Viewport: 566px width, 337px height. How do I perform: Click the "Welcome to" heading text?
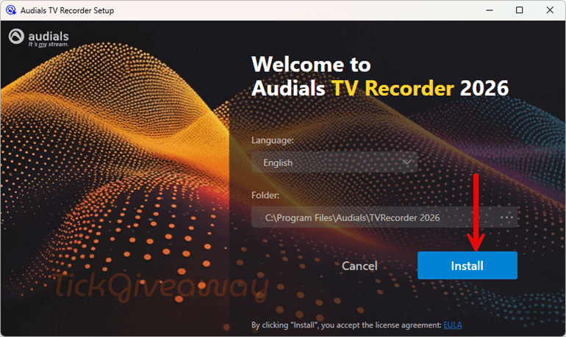pyautogui.click(x=311, y=65)
